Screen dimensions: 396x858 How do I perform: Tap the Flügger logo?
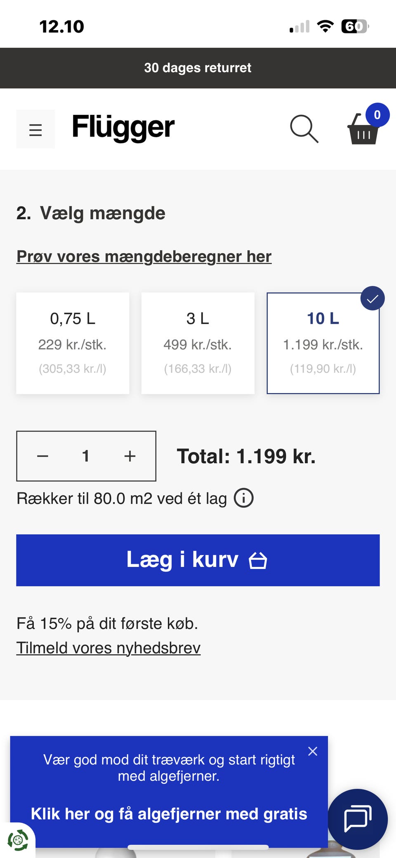click(123, 127)
